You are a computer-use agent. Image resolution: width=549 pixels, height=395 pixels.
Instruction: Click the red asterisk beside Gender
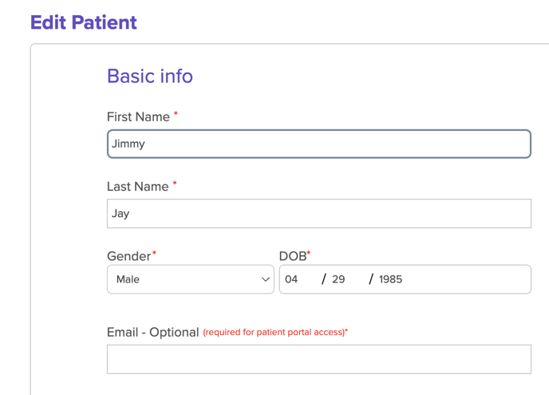point(154,254)
